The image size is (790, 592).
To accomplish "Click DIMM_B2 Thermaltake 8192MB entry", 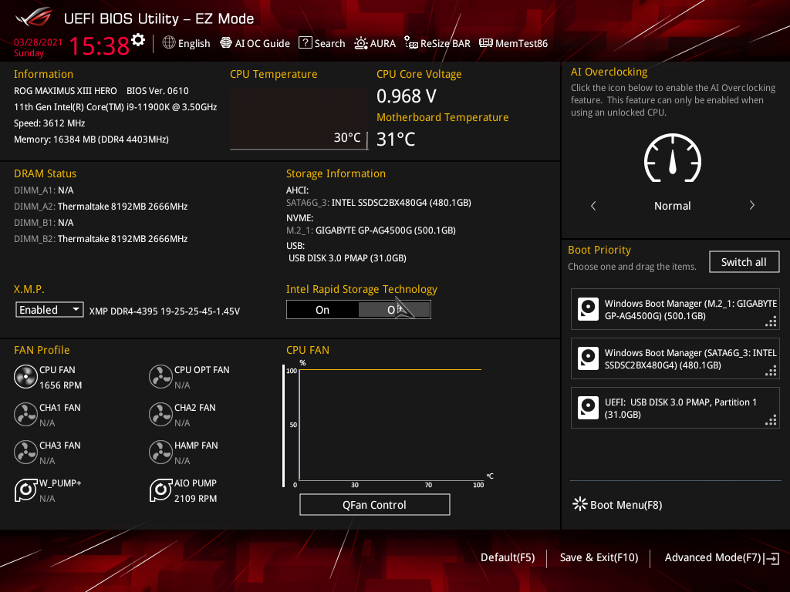I will pyautogui.click(x=101, y=239).
